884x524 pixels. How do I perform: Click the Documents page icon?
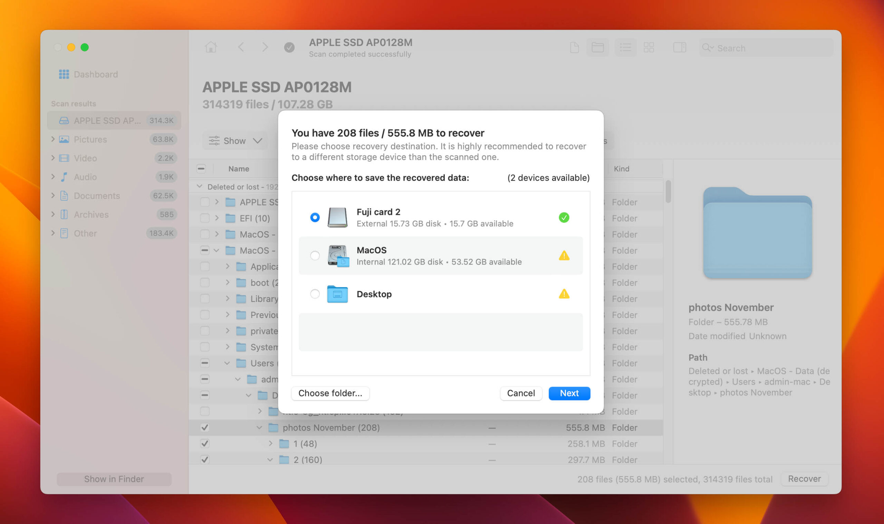(x=64, y=195)
